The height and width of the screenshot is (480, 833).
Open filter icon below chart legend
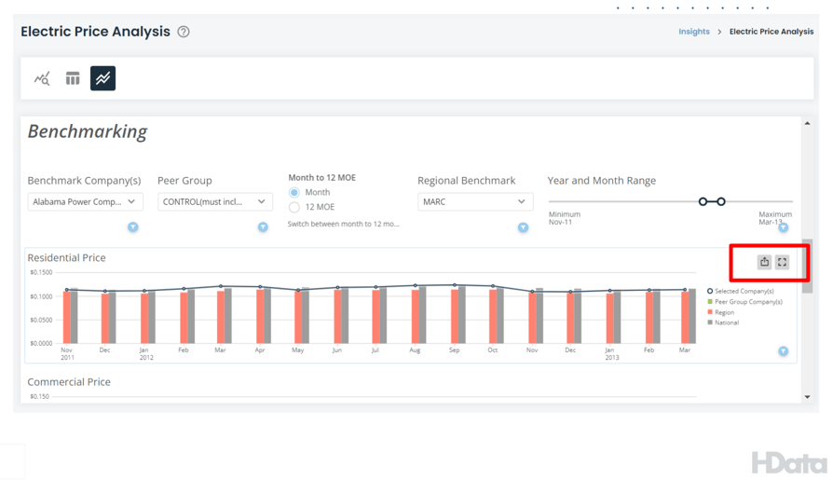[x=783, y=351]
